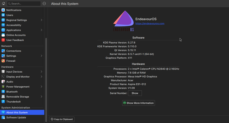The width and height of the screenshot is (229, 123).
Task: Click the Search input field
Action: 24,3
